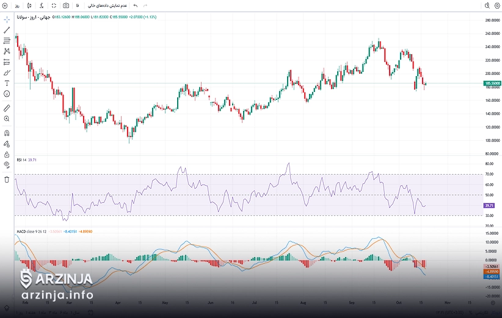
Task: Select the trend line drawing tool
Action: pyautogui.click(x=7, y=30)
